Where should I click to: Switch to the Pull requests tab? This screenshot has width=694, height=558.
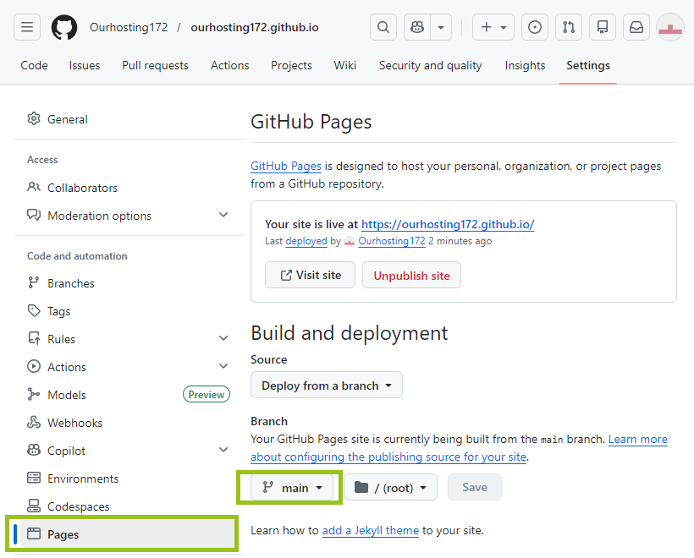pos(156,65)
